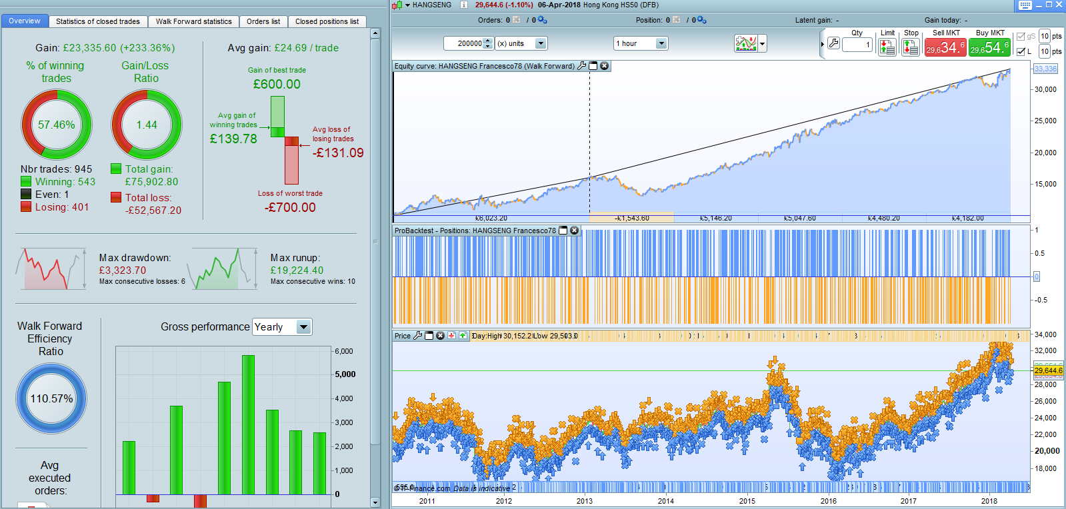Viewport: 1066px width, 509px height.
Task: Open Orders settings gear icon
Action: [542, 20]
